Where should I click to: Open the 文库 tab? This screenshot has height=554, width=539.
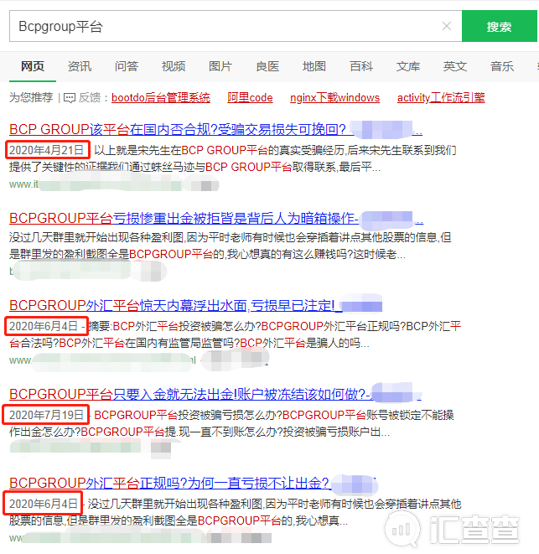[x=408, y=66]
